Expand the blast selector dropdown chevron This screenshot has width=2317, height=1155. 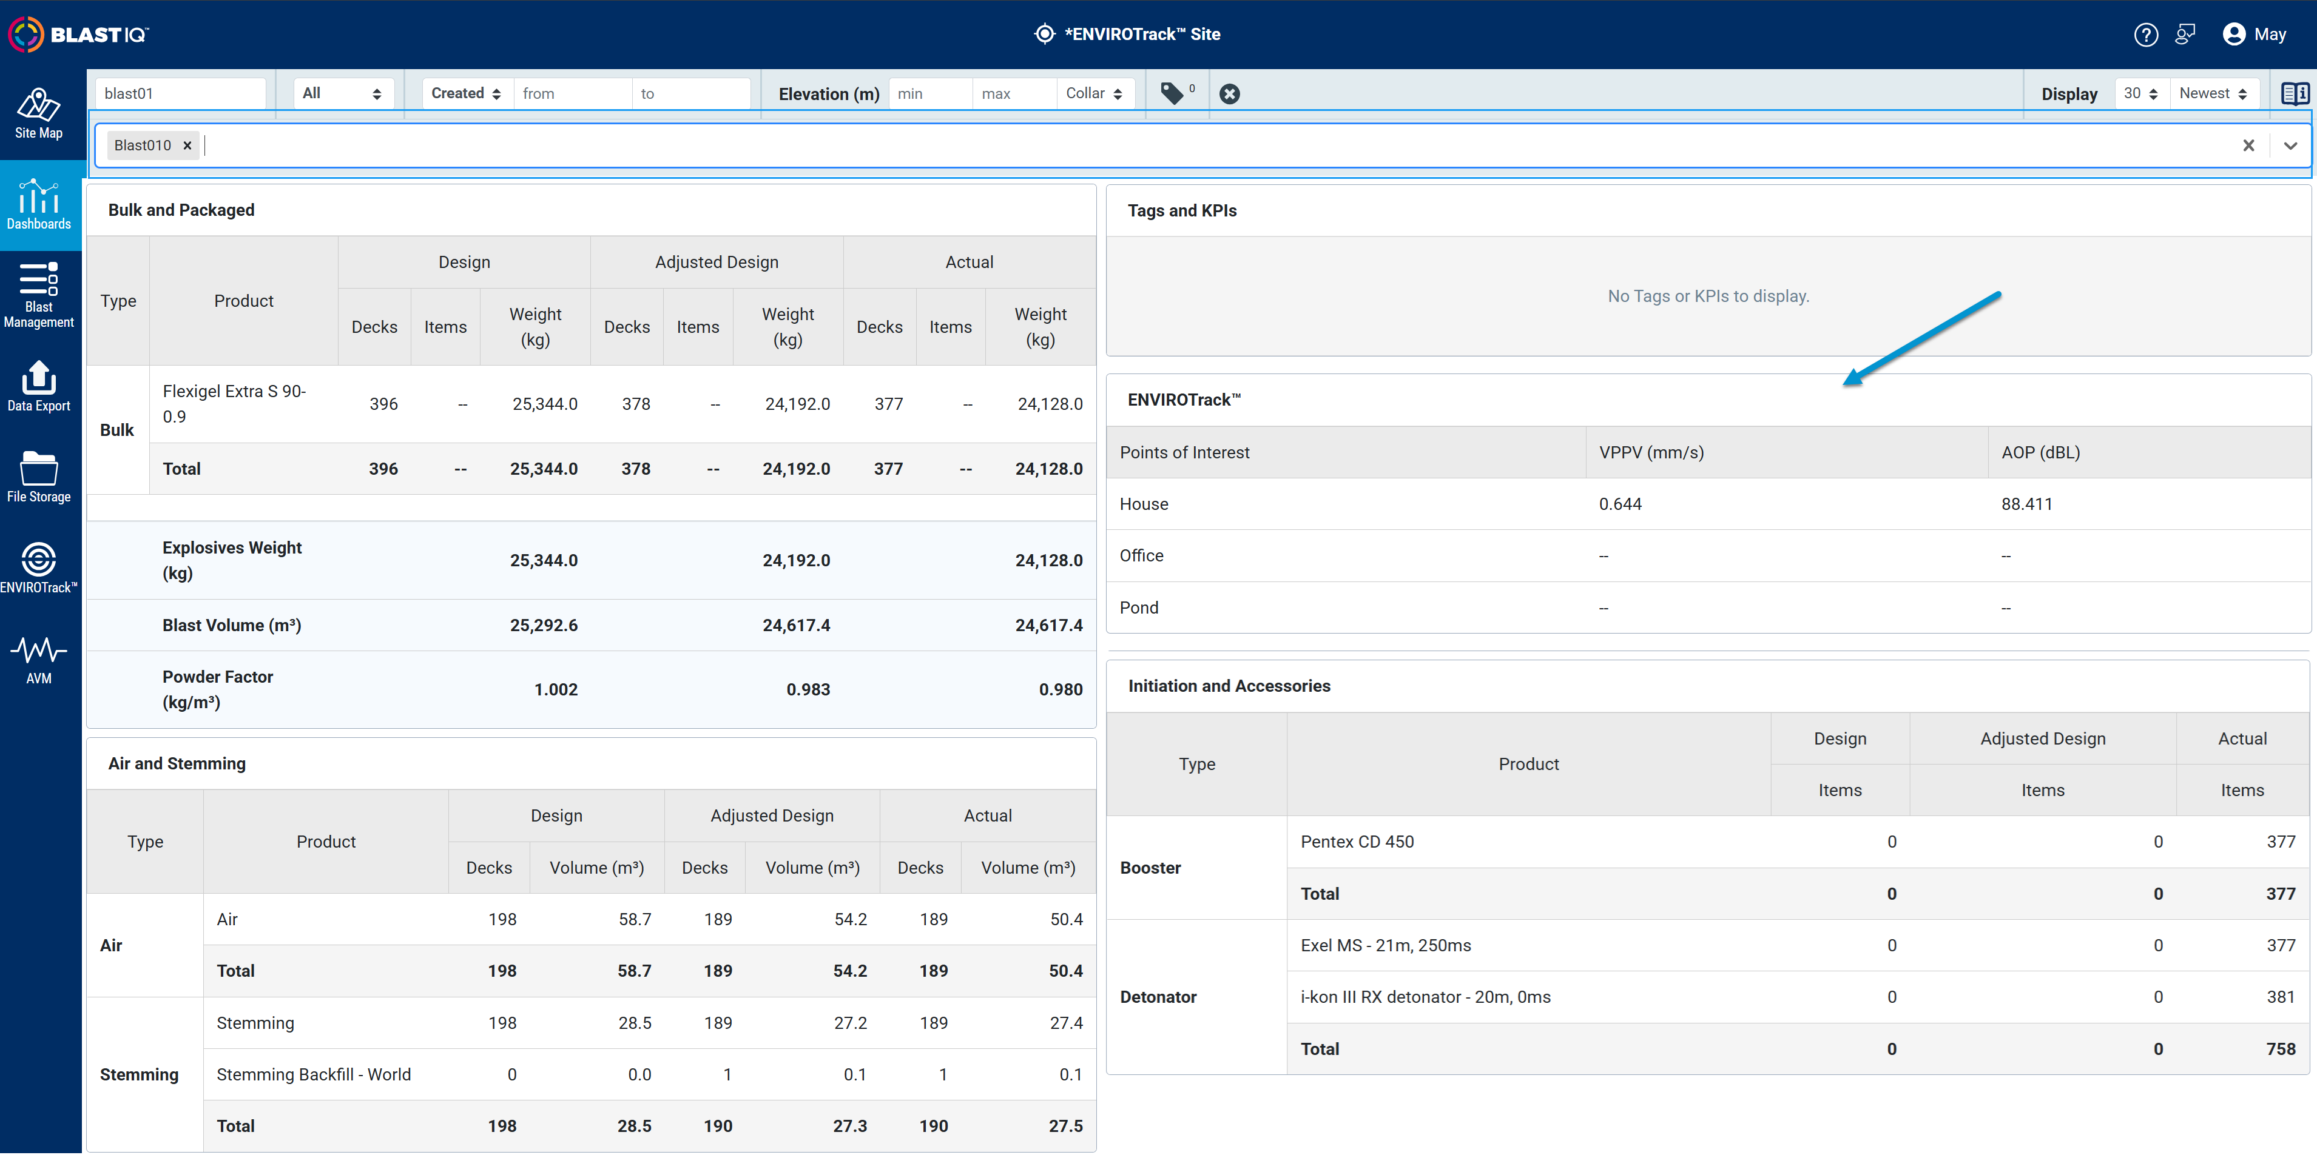coord(2290,146)
